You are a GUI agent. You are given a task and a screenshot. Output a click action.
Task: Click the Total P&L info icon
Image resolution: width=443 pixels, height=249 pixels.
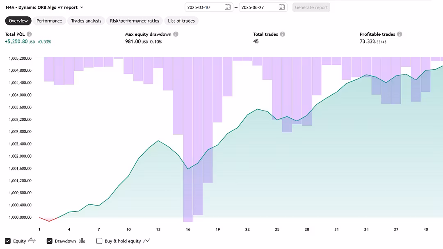[x=29, y=34]
